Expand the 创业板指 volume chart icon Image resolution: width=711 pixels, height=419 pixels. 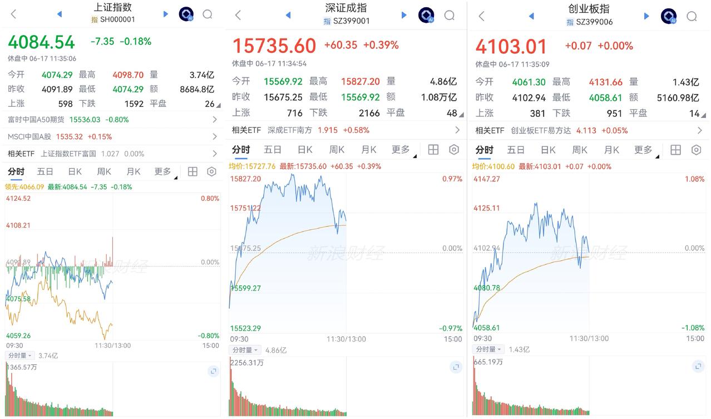click(698, 367)
